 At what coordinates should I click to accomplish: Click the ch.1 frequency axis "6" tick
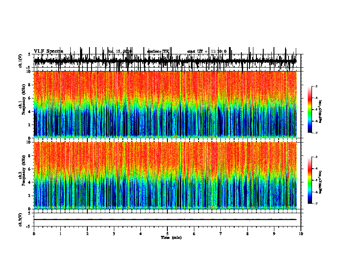pos(30,98)
